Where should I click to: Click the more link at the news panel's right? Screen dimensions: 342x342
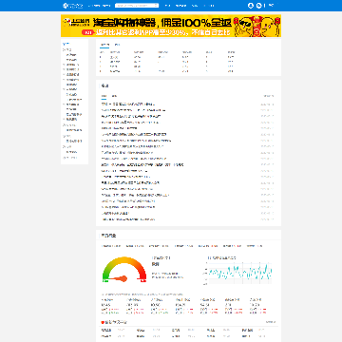269,96
